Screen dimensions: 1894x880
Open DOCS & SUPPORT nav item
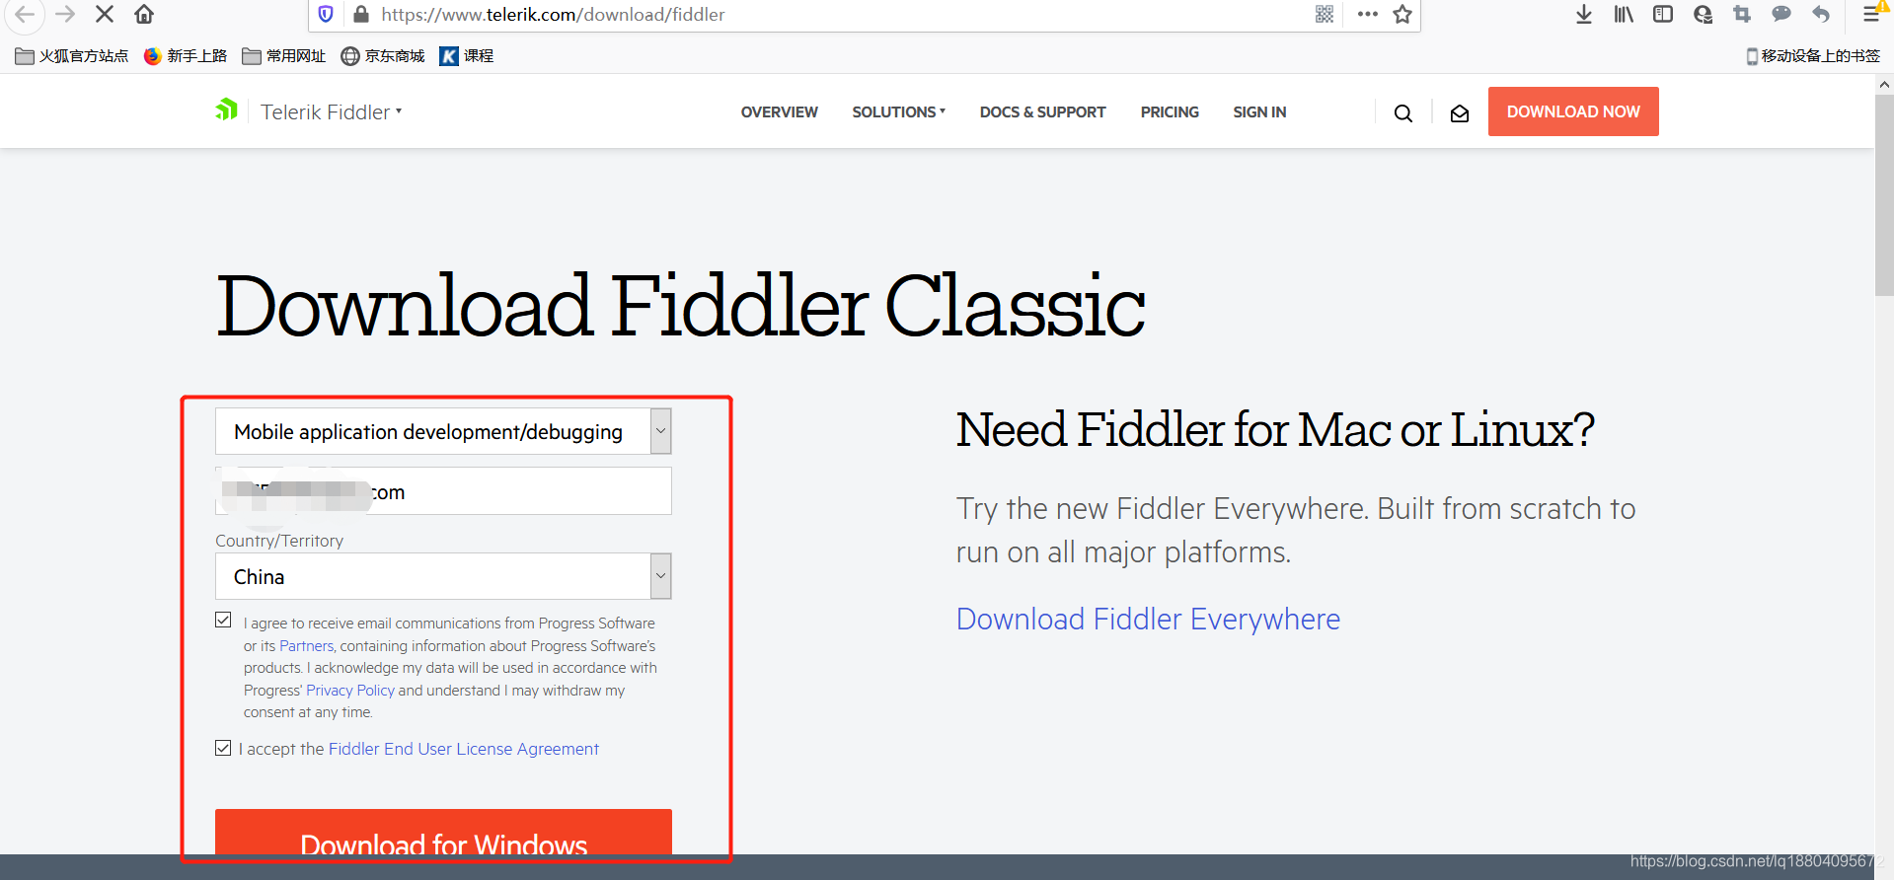(x=1042, y=112)
